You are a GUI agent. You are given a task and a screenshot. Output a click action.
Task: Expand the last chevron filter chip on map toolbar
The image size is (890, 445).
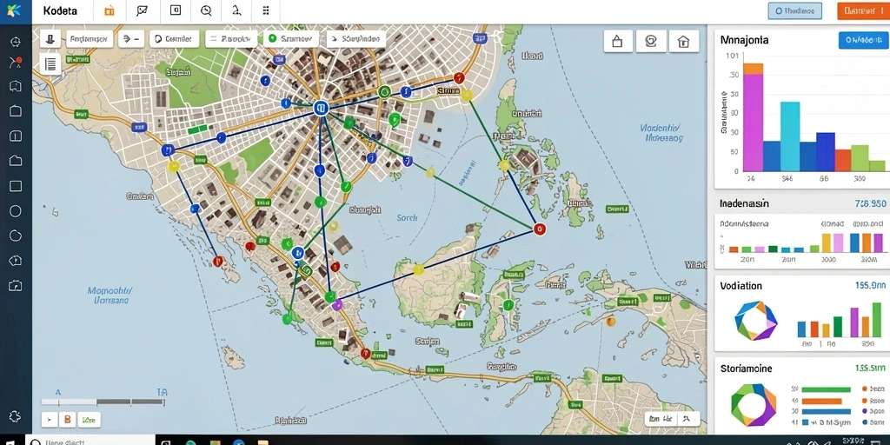tap(355, 39)
